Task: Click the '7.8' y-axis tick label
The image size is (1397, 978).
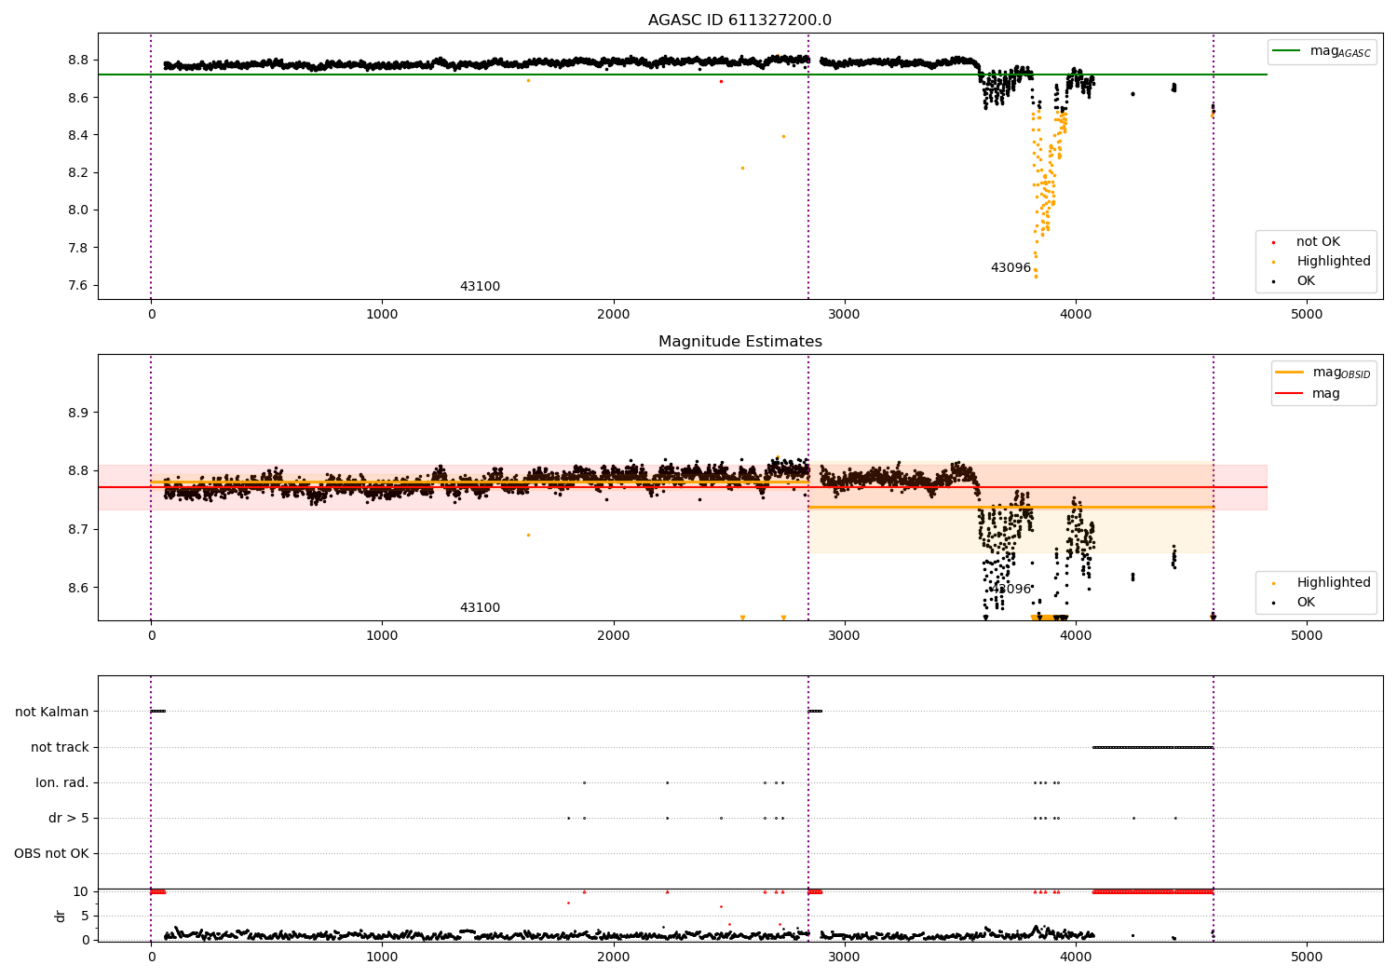Action: coord(78,248)
